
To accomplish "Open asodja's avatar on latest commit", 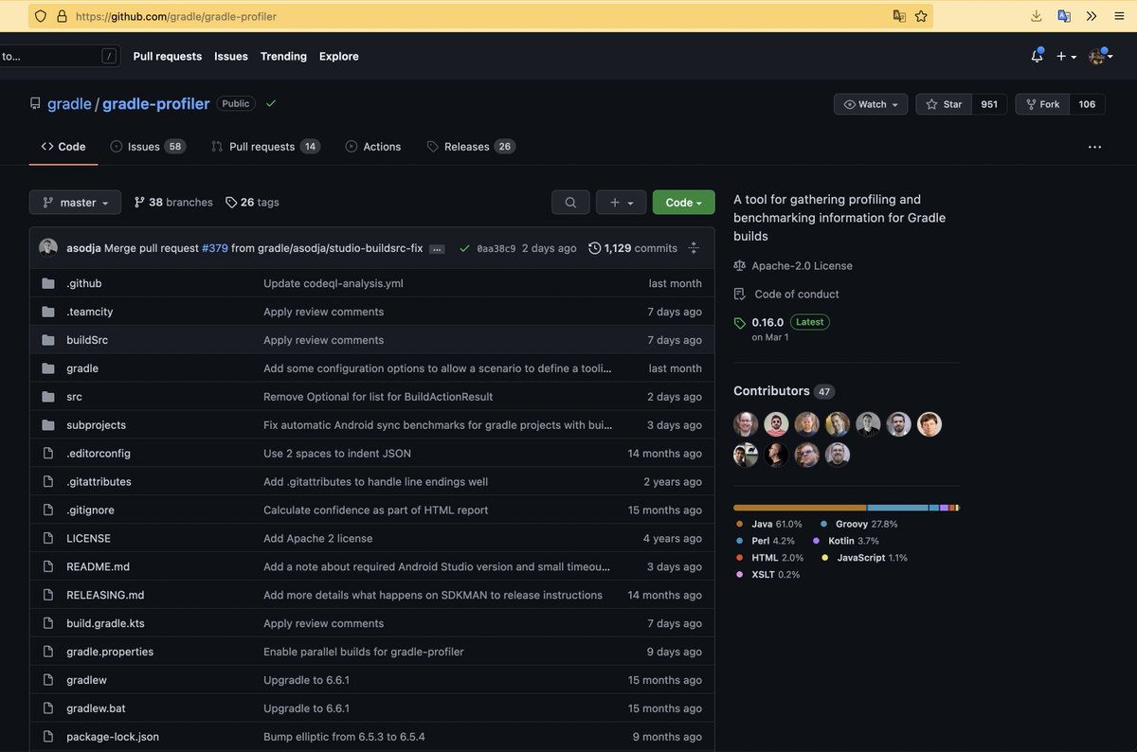I will [48, 248].
